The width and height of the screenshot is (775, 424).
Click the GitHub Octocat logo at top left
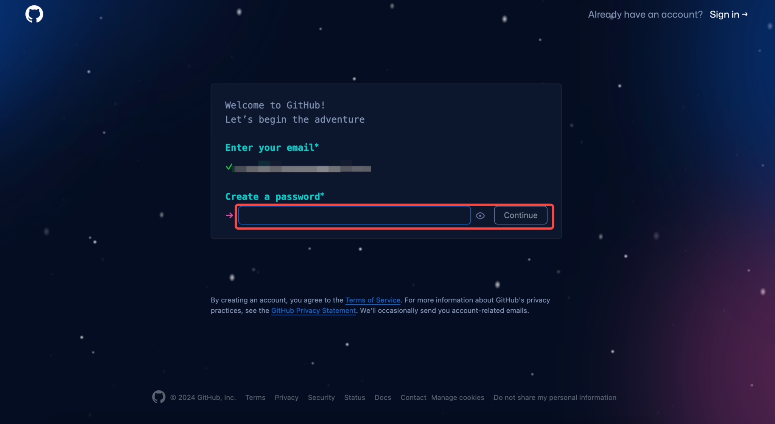tap(34, 14)
